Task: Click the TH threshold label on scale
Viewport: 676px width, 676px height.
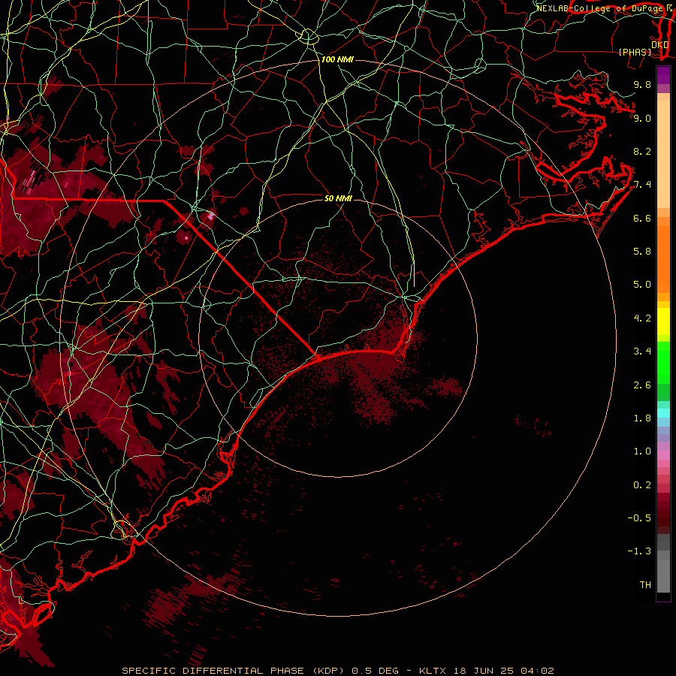Action: point(645,585)
